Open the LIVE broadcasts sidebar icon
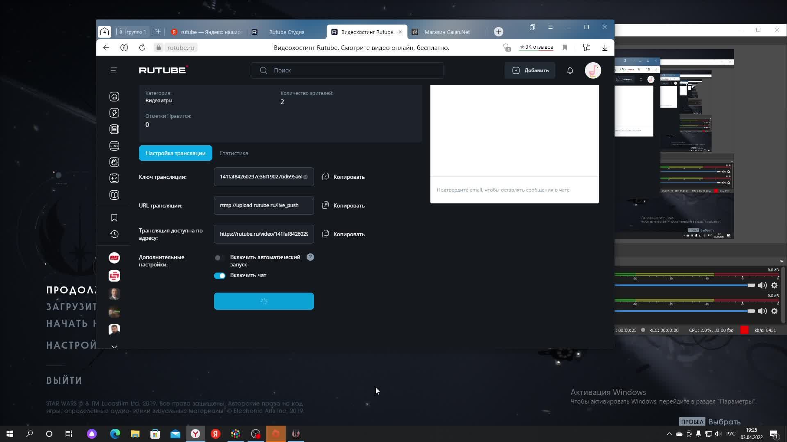787x442 pixels. click(x=114, y=146)
